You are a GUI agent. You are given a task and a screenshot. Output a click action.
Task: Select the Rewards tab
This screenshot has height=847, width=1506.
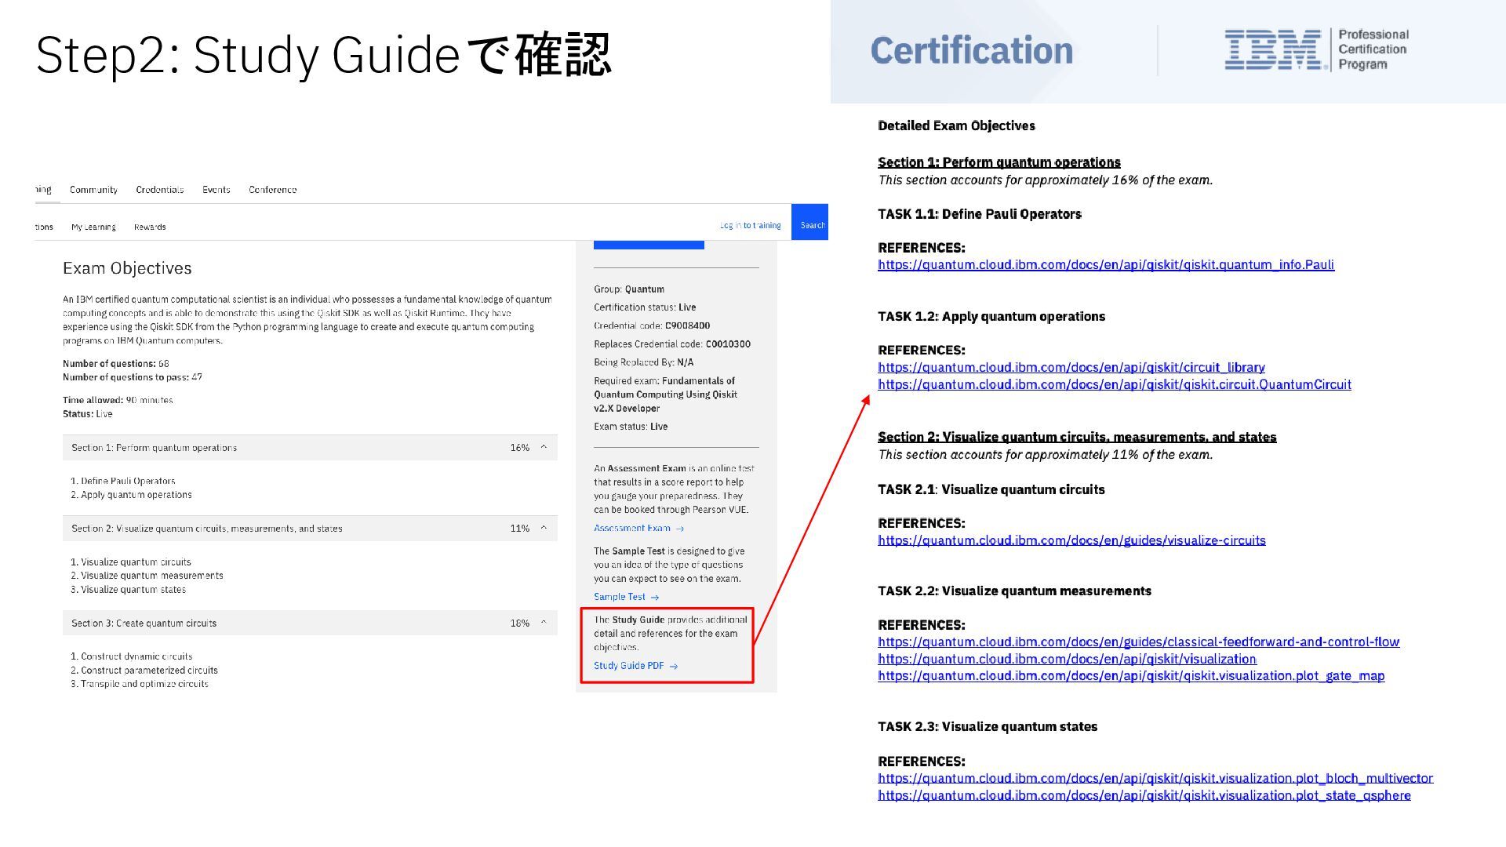(x=150, y=227)
